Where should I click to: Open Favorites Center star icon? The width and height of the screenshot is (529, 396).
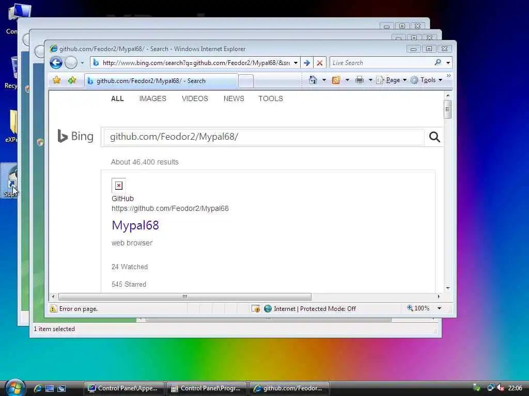pyautogui.click(x=57, y=80)
